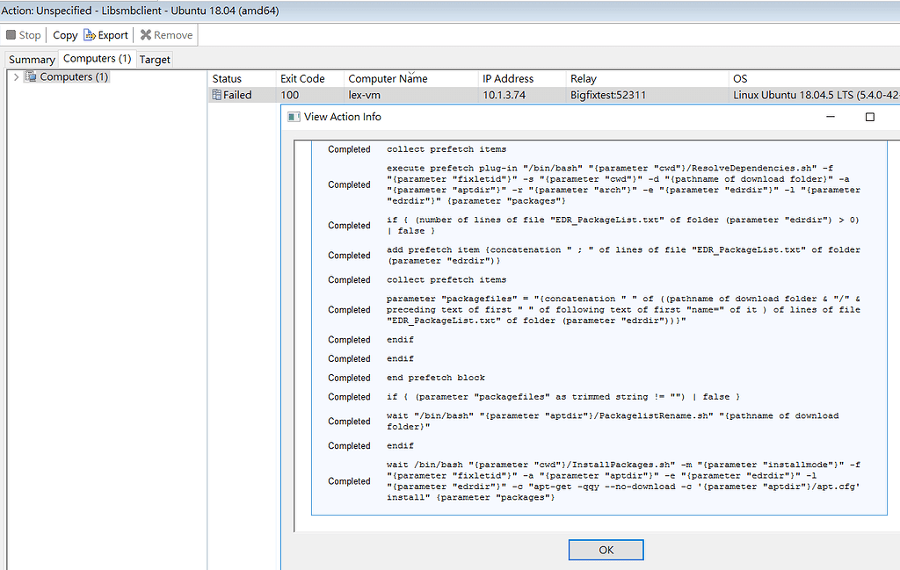Screen dimensions: 900x570
Task: Open the Target tab
Action: coord(154,59)
